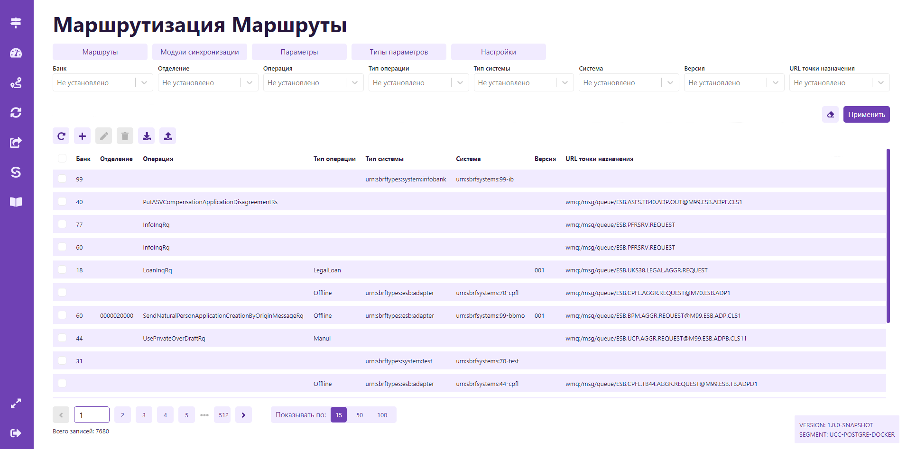The width and height of the screenshot is (907, 449).
Task: Open the book icon in sidebar
Action: [16, 202]
